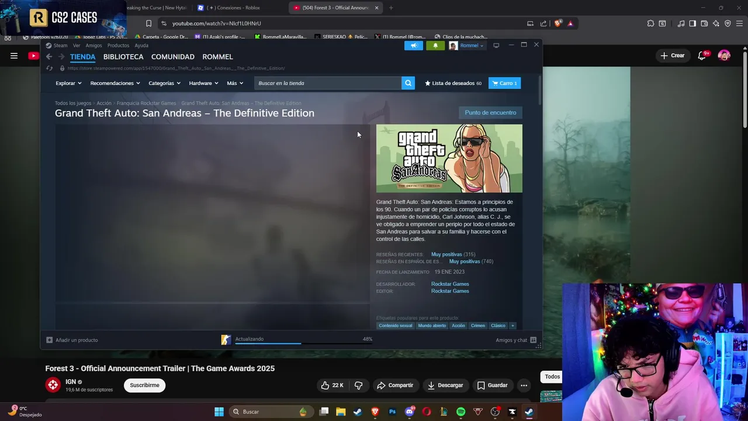Click Steam back navigation arrow
This screenshot has height=421, width=748.
pyautogui.click(x=49, y=57)
